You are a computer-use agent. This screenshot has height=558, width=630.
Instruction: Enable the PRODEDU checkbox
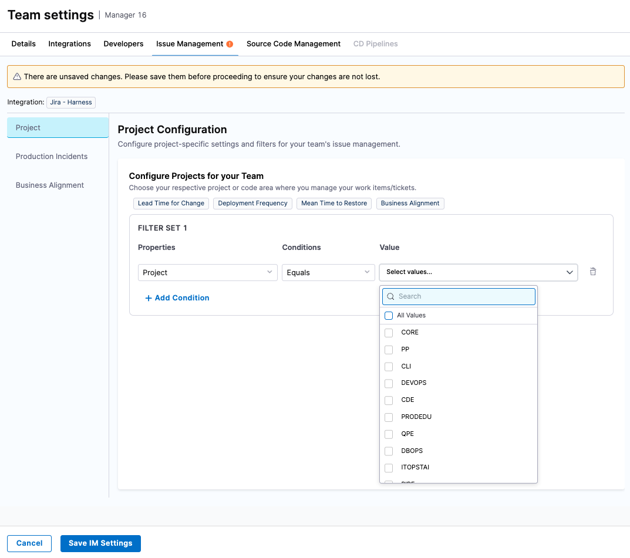point(389,417)
